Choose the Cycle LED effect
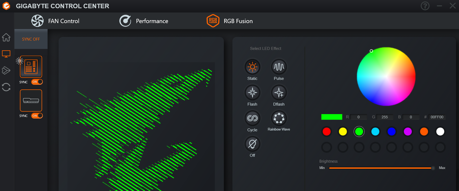 [252, 118]
